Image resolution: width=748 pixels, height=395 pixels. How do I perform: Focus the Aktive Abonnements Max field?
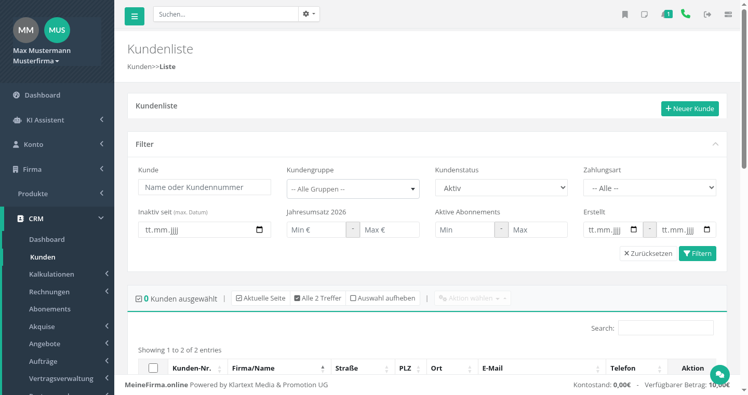tap(538, 230)
